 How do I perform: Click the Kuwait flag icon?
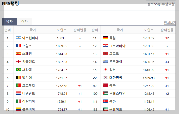coord(106,109)
